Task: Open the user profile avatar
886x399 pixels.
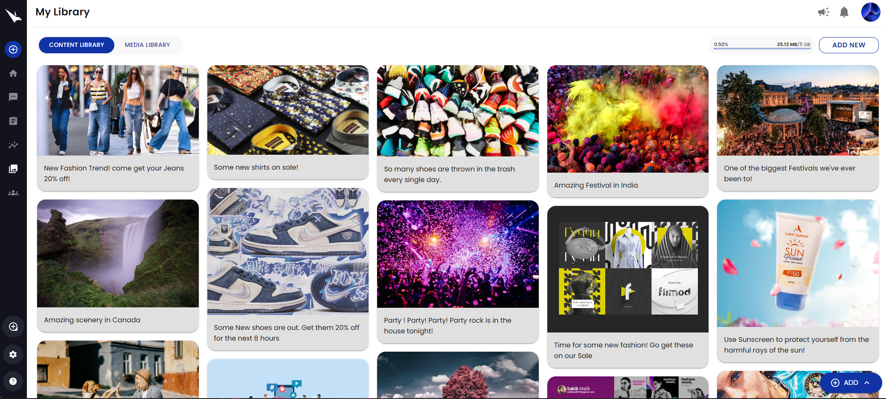Action: click(x=871, y=12)
